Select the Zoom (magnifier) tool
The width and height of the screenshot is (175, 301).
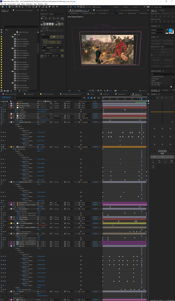12,7
